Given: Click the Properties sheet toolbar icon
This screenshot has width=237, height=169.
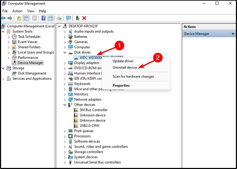Looking at the screenshot, I should coord(34,18).
